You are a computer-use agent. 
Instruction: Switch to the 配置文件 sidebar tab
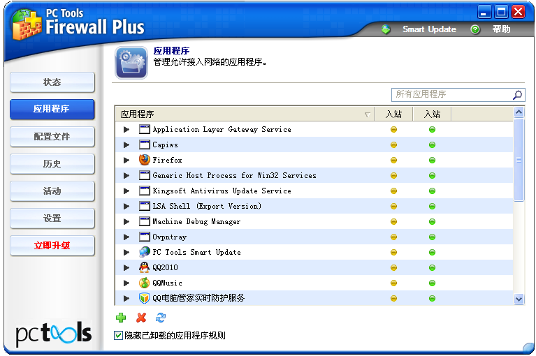[52, 137]
